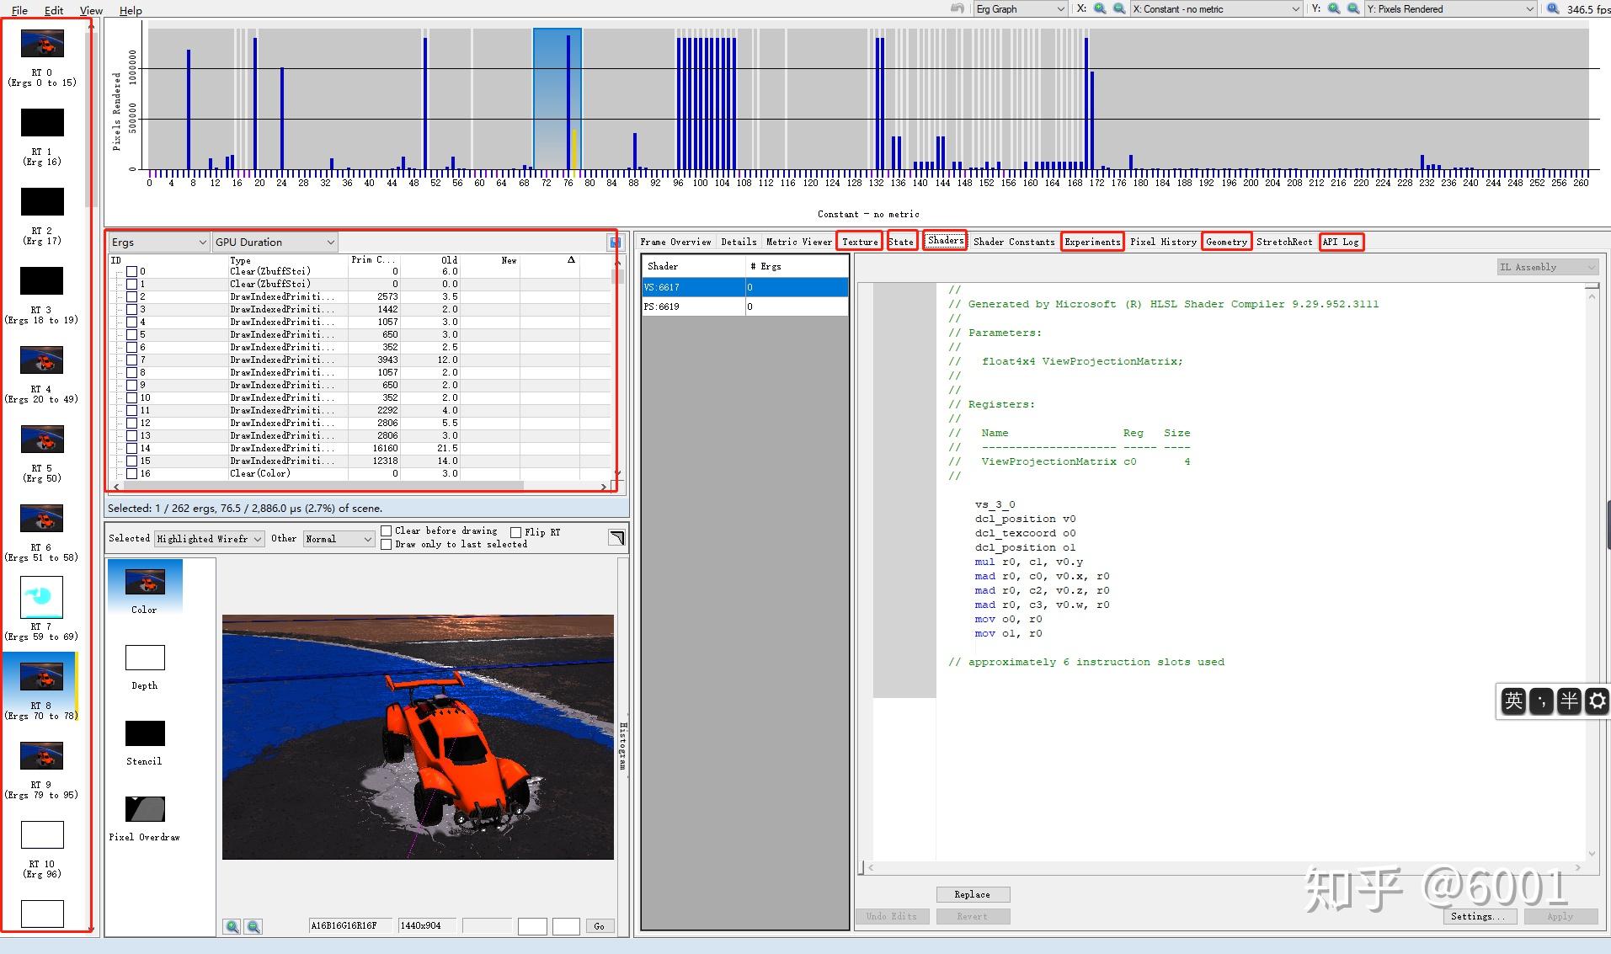This screenshot has height=954, width=1611.
Task: Click the save icon in Ergs panel
Action: pos(616,242)
